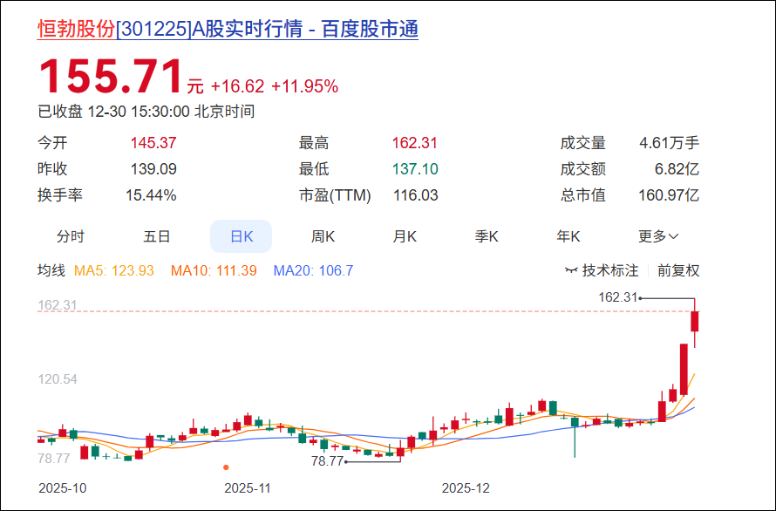Click the 162.31 high price annotation
Viewport: 776px width, 511px height.
(617, 297)
